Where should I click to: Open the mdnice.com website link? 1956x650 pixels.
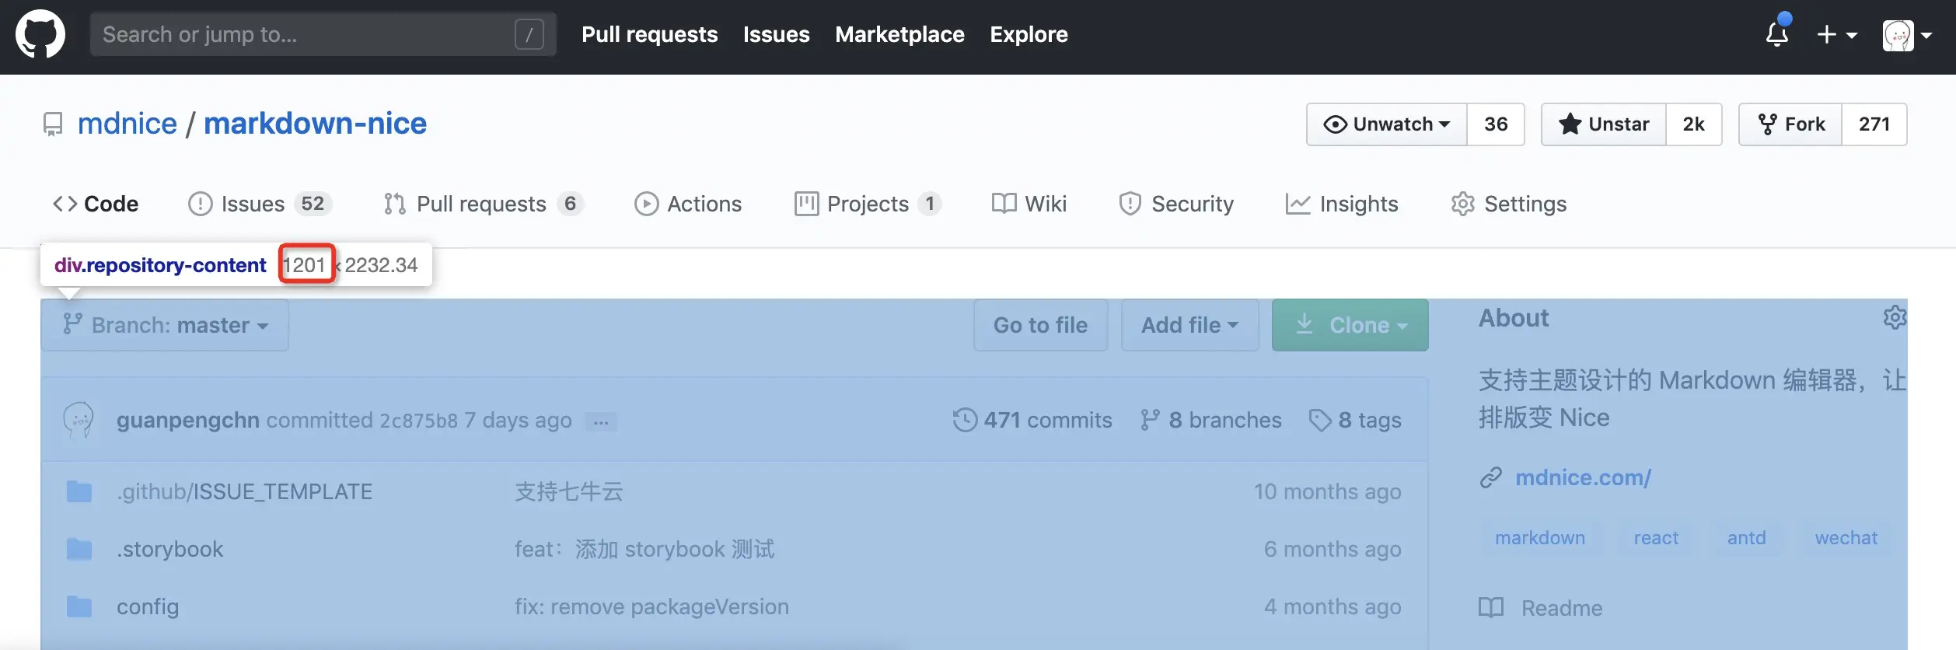pyautogui.click(x=1583, y=477)
